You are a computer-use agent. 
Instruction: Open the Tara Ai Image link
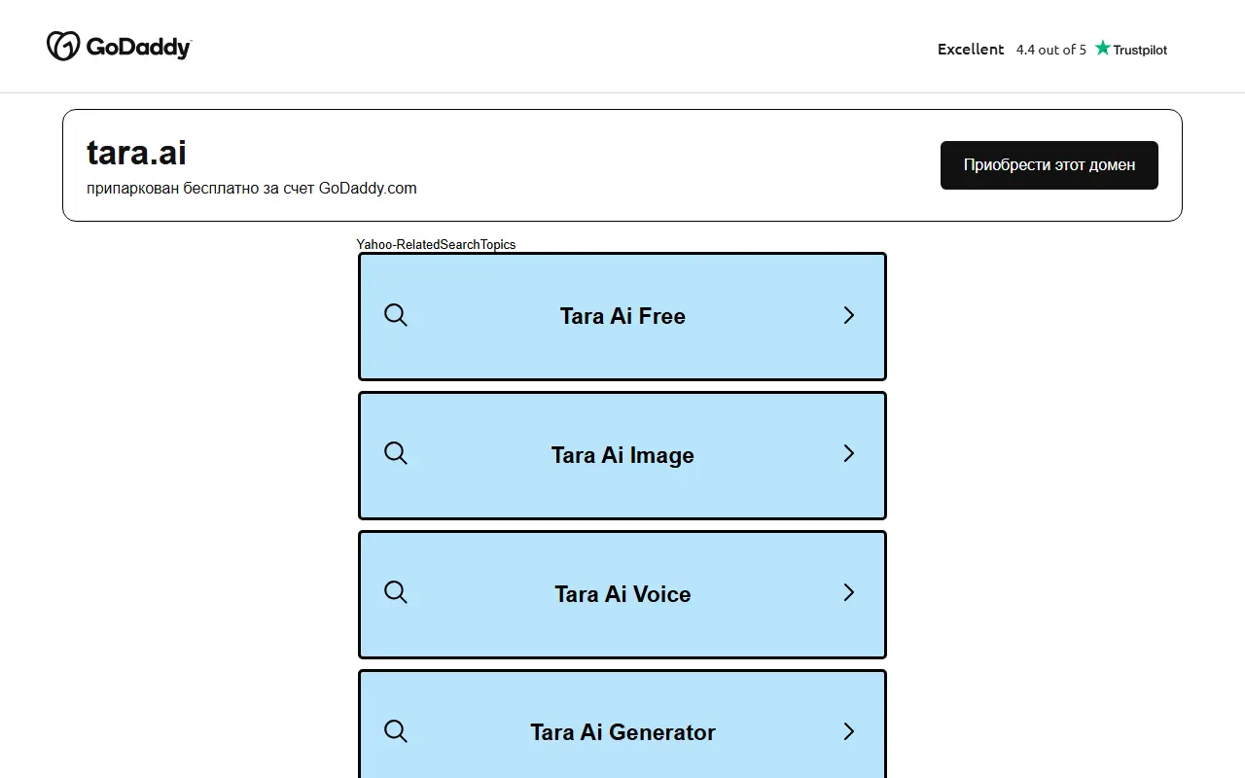tap(622, 455)
